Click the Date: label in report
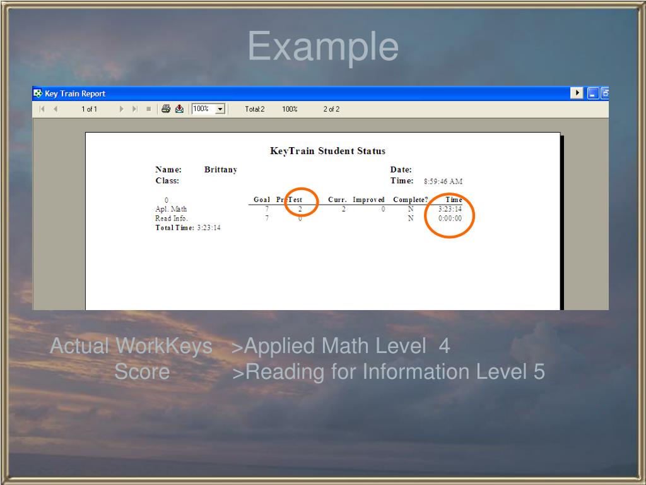This screenshot has width=646, height=485. point(401,169)
